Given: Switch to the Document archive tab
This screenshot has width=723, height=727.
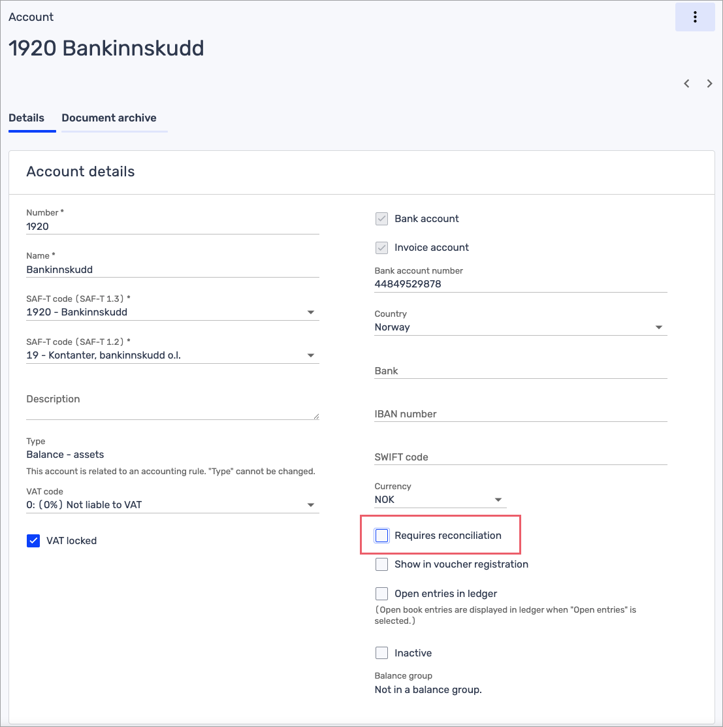Looking at the screenshot, I should [x=109, y=118].
